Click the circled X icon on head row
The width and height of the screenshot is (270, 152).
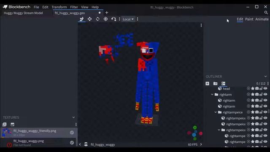pyautogui.click(x=248, y=89)
